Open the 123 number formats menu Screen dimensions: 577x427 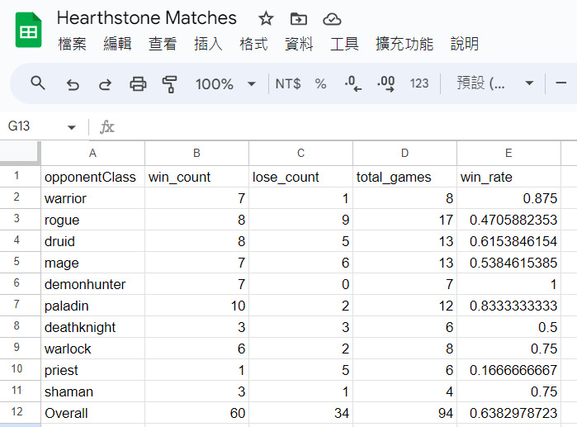click(x=419, y=83)
